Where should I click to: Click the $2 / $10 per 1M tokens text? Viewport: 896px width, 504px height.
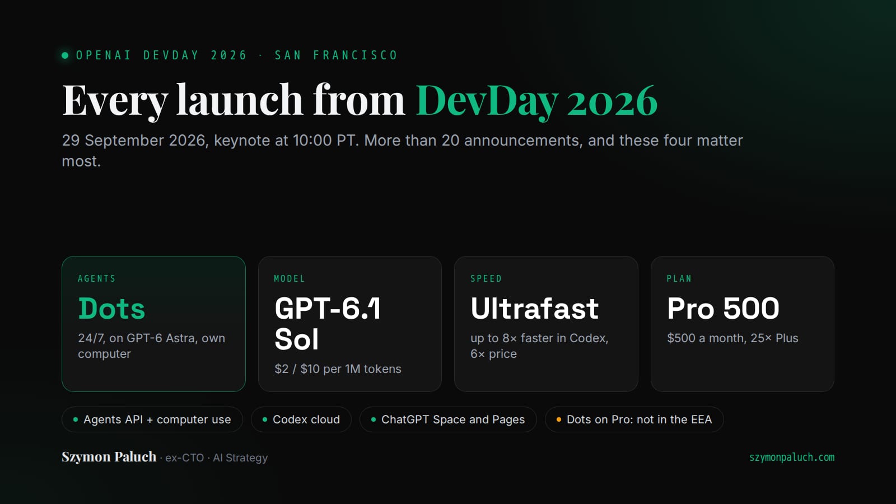pos(338,369)
